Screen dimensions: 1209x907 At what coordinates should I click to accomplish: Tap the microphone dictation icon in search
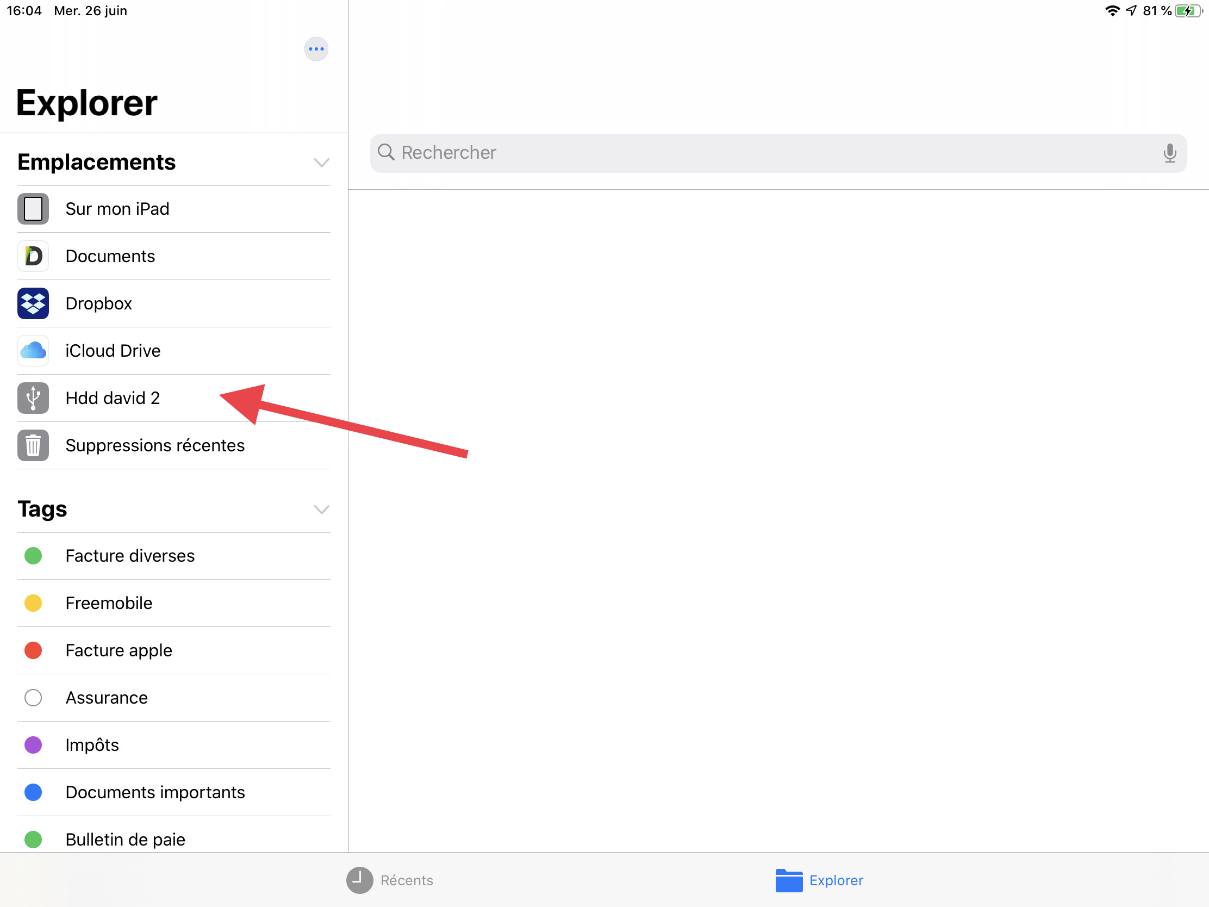tap(1169, 153)
